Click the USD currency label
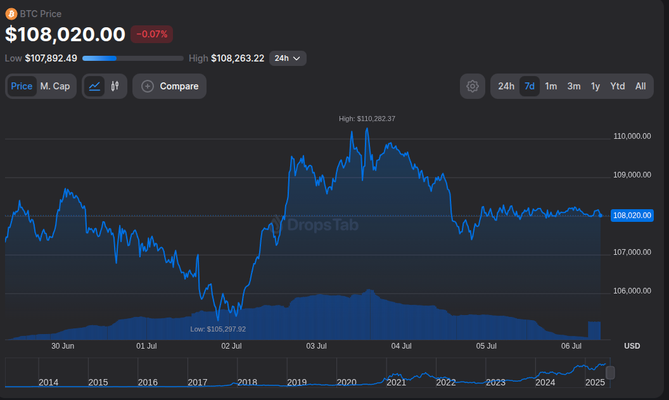Viewport: 669px width, 400px height. (x=632, y=345)
